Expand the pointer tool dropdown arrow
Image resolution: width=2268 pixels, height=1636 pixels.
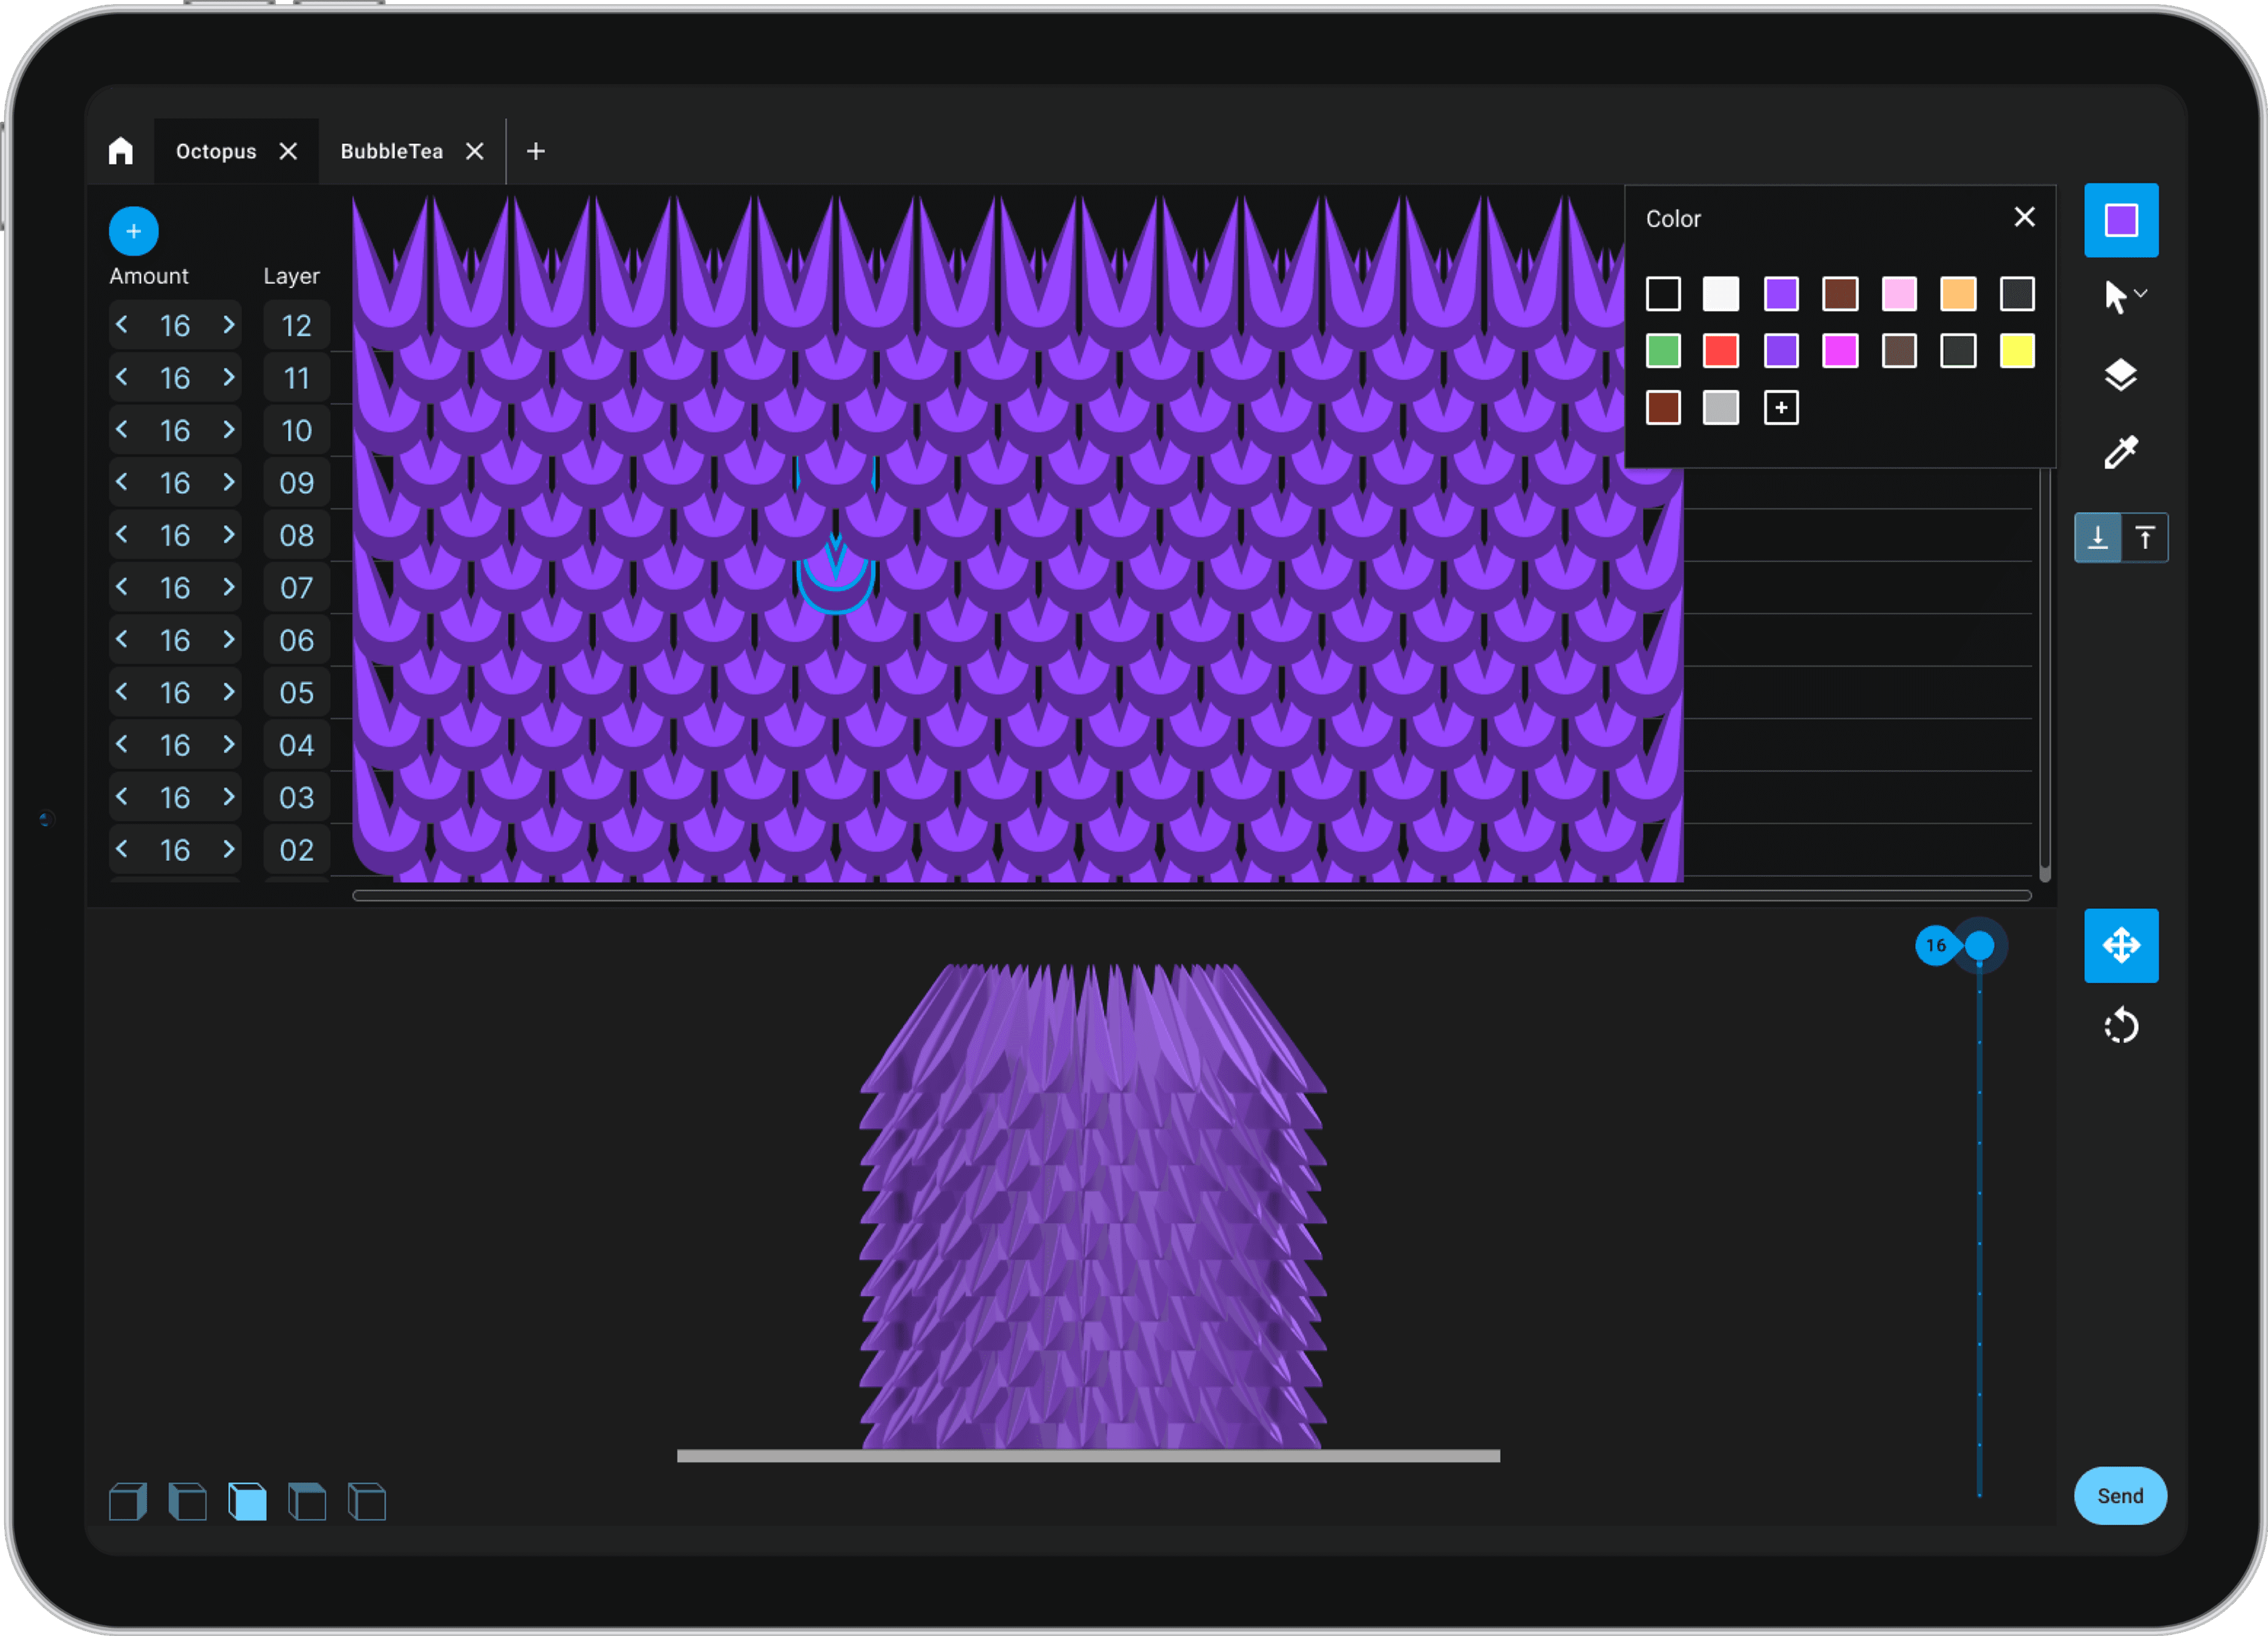[2141, 293]
